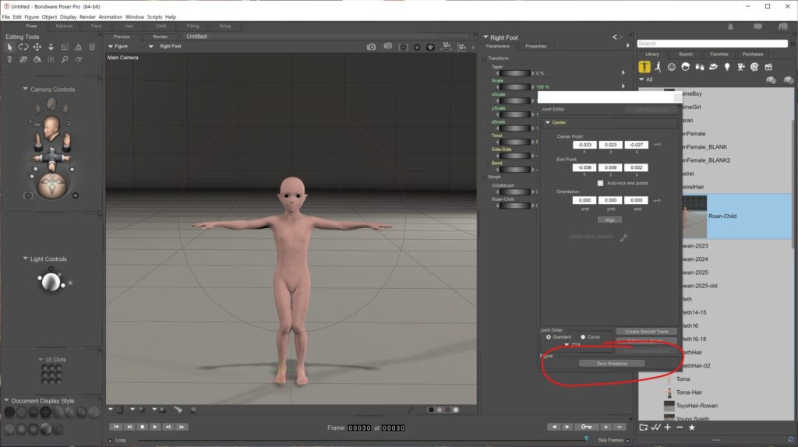Expand the All category filter in Library

[642, 79]
